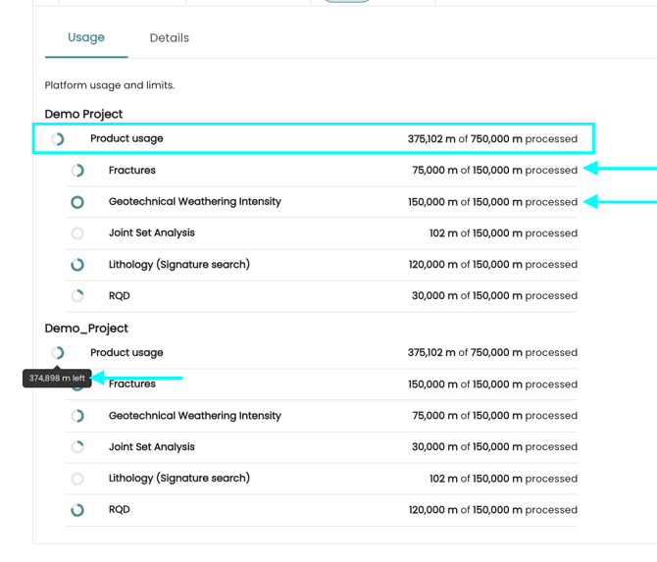
Task: Click Demo_Project Joint Set '30,000 m' value
Action: [x=434, y=446]
